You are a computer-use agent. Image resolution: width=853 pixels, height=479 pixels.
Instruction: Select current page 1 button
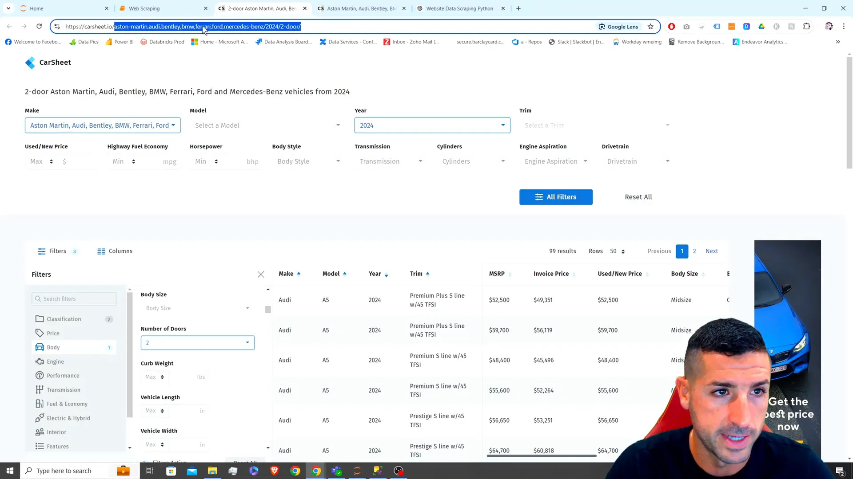[x=682, y=251]
